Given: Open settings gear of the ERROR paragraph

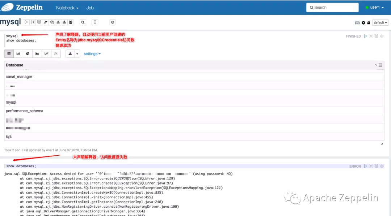Looking at the screenshot, I should click(x=382, y=166).
